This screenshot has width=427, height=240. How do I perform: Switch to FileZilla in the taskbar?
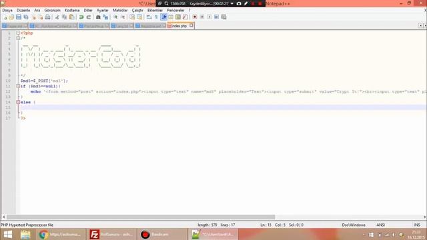(x=111, y=234)
